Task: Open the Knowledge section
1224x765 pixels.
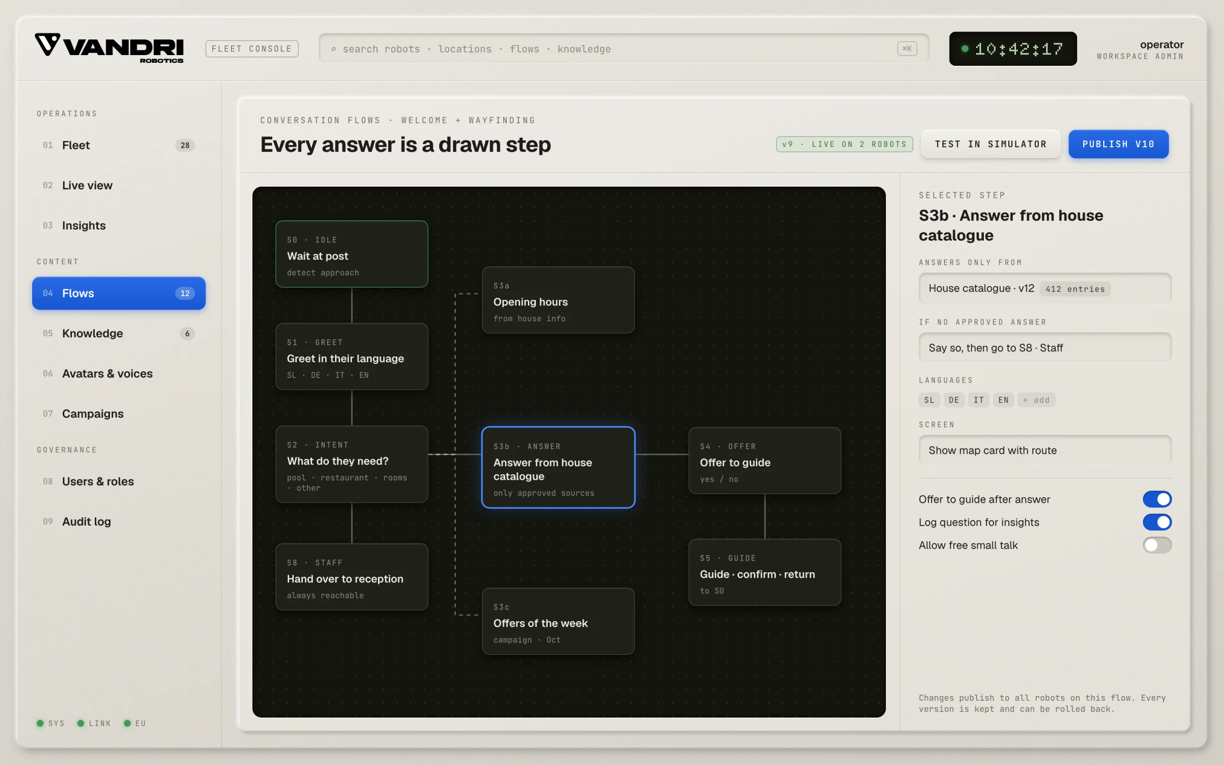Action: (119, 334)
